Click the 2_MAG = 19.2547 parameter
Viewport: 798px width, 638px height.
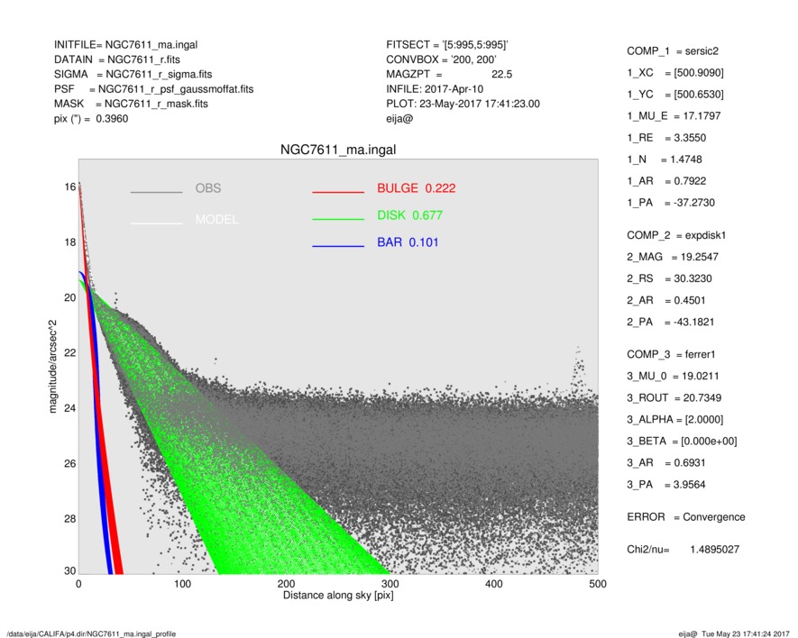click(x=673, y=257)
